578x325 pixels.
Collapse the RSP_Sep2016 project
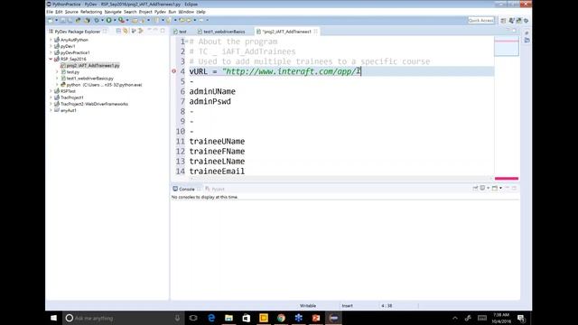[x=51, y=59]
